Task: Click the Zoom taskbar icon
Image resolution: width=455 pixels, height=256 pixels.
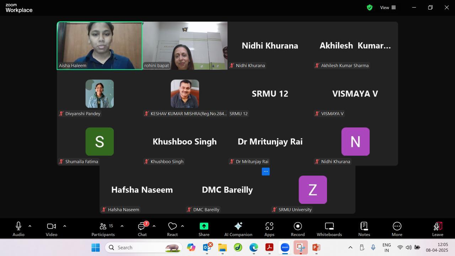Action: click(x=285, y=247)
